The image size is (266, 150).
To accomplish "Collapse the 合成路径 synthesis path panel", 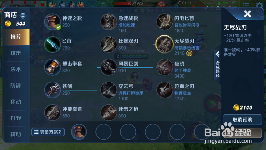I will (218, 64).
